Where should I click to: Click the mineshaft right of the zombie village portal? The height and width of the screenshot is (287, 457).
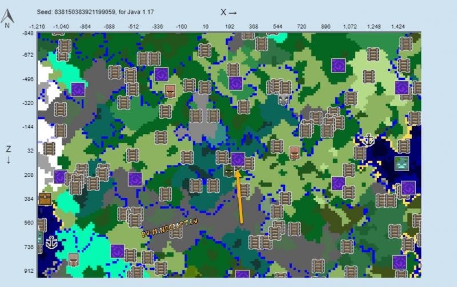pos(249,163)
